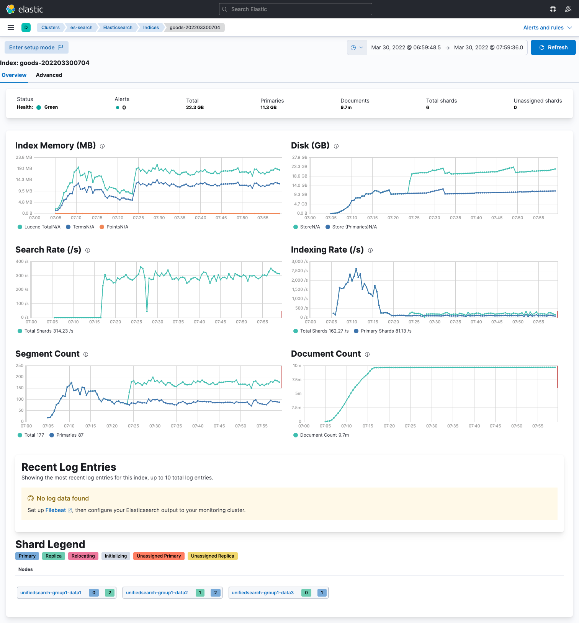Go to Indices breadcrumb
Image resolution: width=579 pixels, height=623 pixels.
(151, 28)
